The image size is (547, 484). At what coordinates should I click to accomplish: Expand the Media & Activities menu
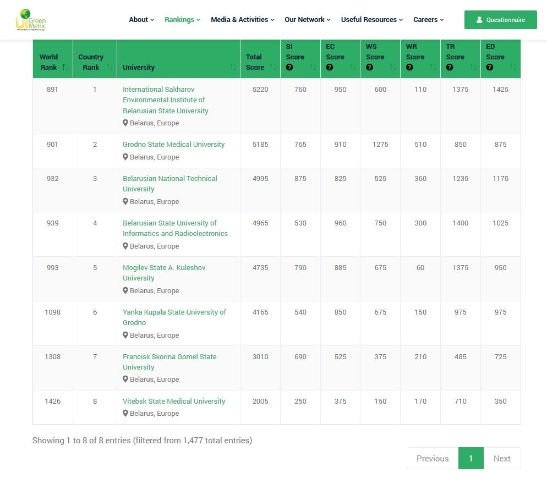point(243,20)
